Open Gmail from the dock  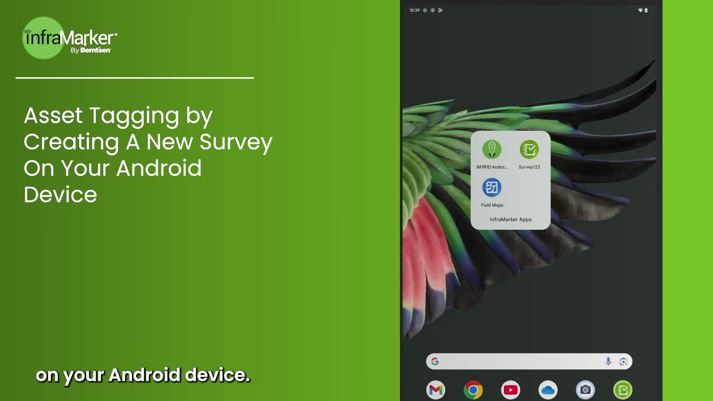click(x=436, y=390)
